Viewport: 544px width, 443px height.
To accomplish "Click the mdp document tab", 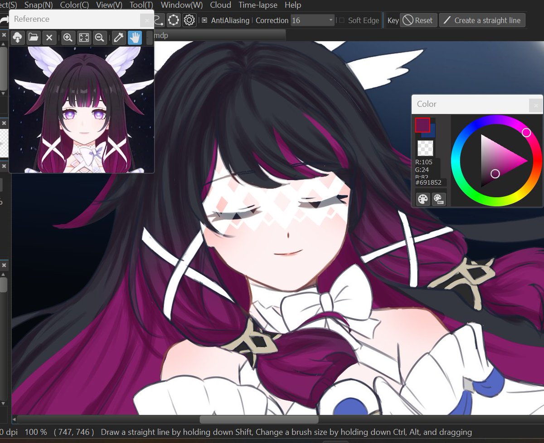I will pos(220,34).
